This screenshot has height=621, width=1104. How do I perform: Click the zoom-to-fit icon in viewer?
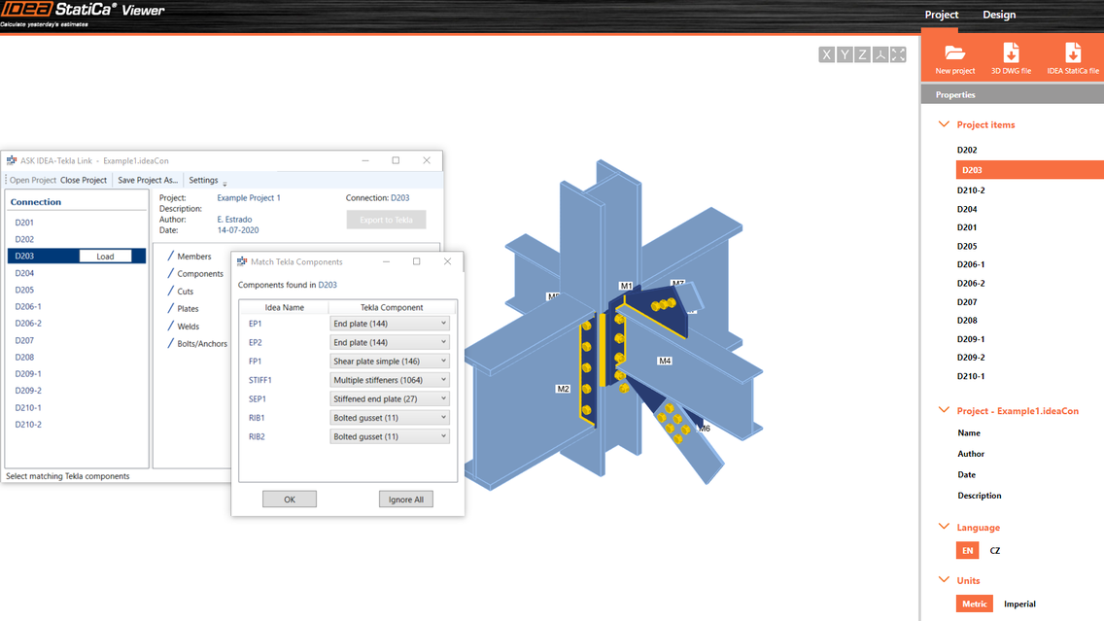[898, 55]
